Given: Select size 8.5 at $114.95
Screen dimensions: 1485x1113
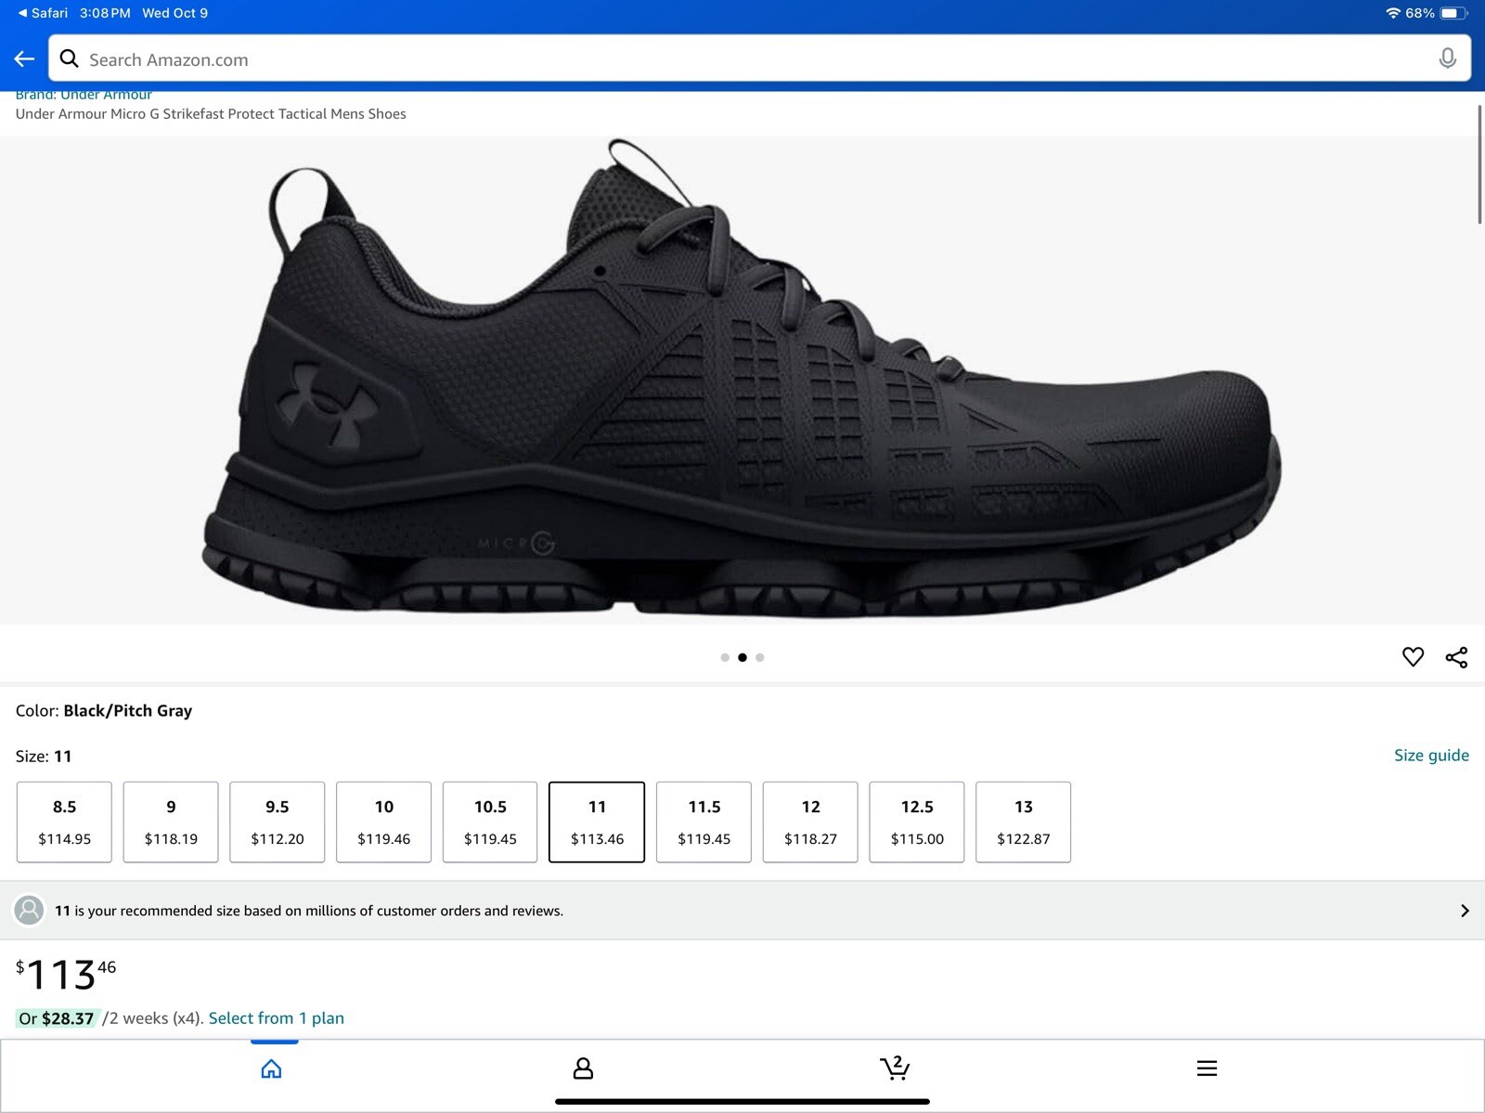Looking at the screenshot, I should pos(64,822).
